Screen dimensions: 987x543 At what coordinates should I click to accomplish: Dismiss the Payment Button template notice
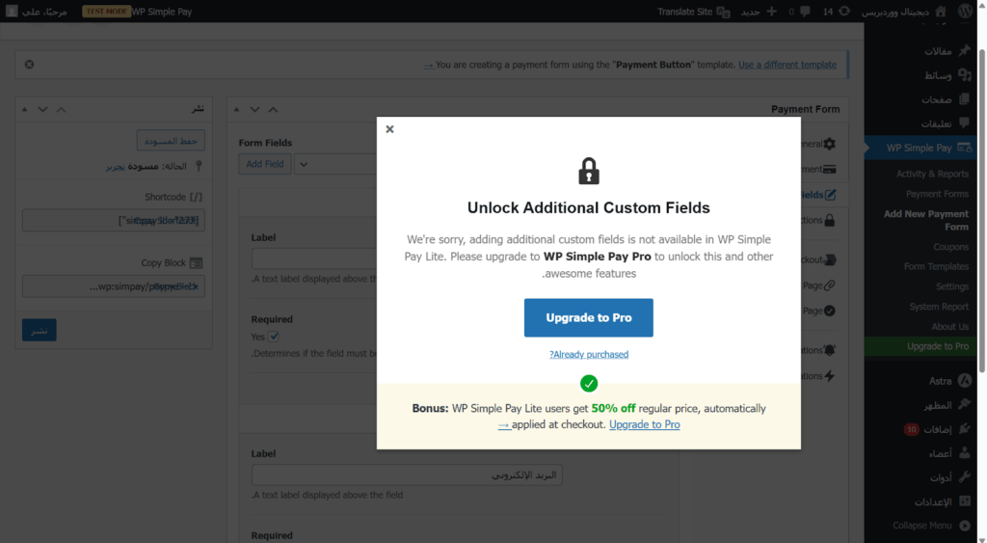(29, 65)
